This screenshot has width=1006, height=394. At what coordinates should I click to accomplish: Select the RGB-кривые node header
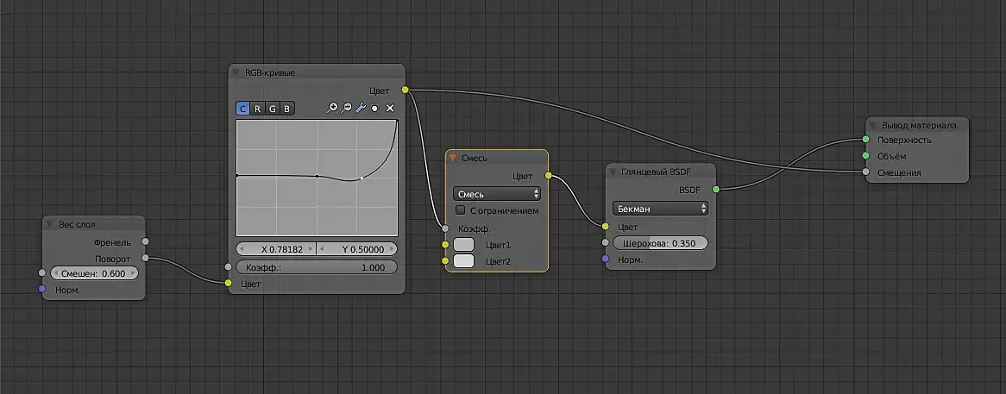point(317,72)
